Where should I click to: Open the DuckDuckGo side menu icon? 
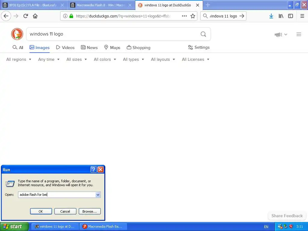(x=299, y=34)
